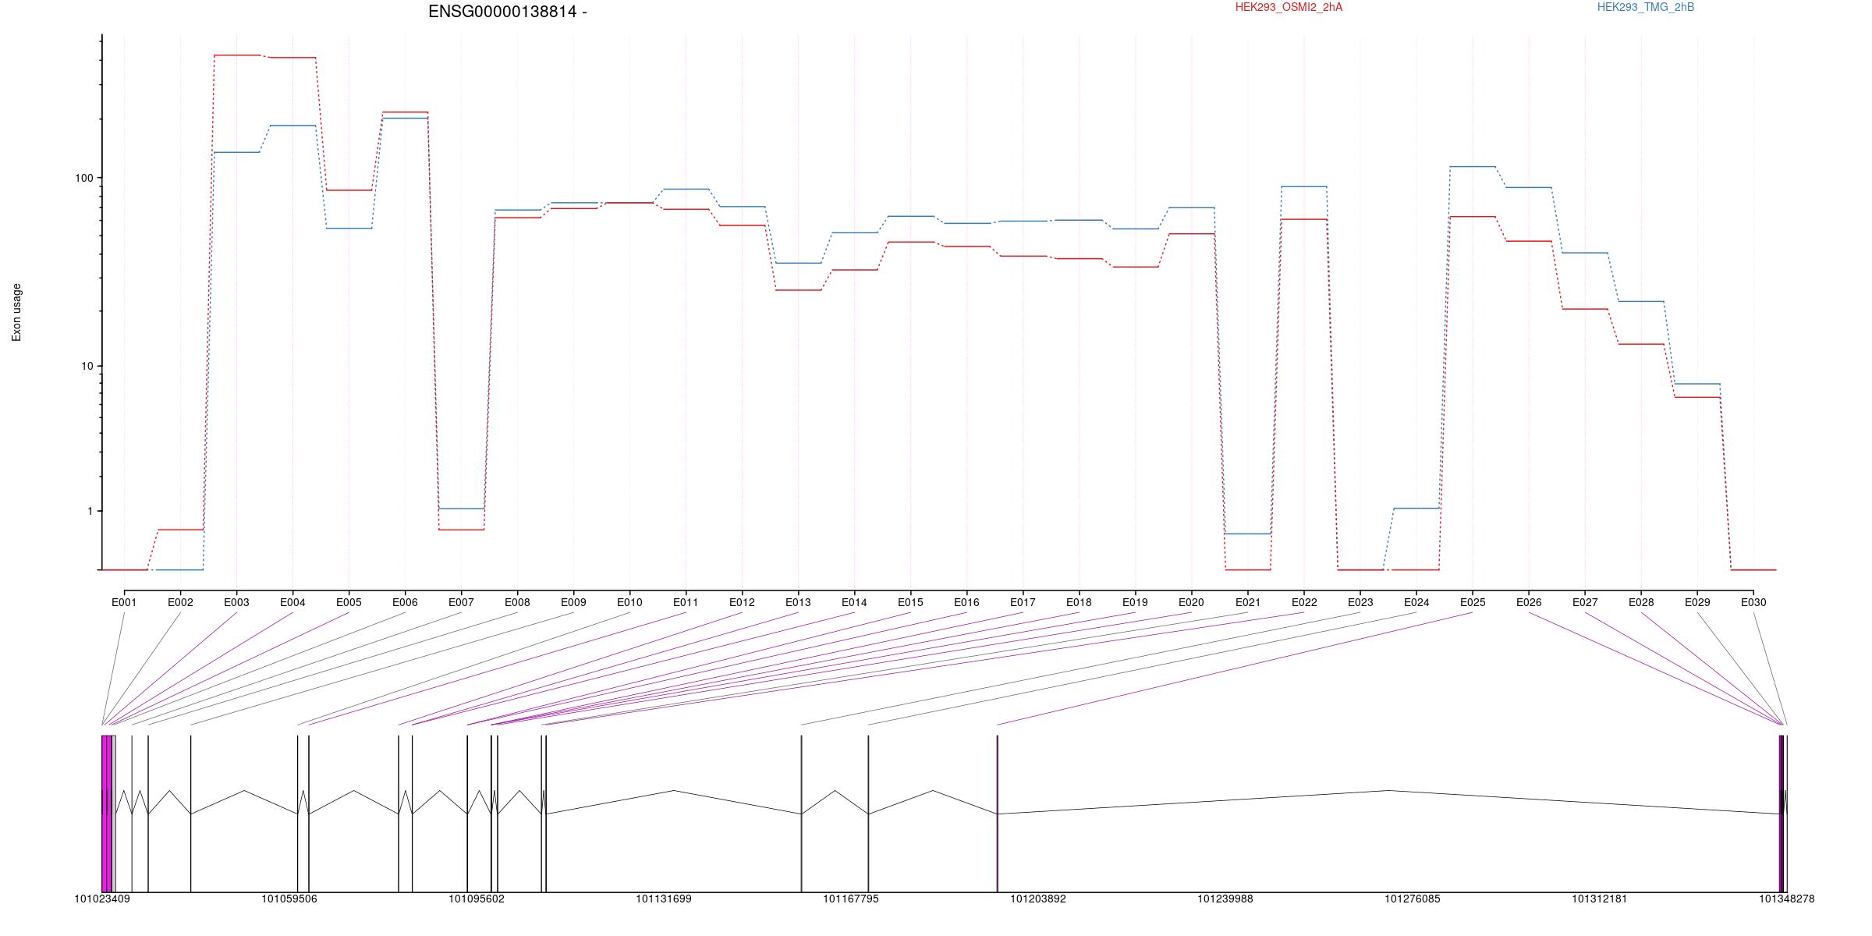
Task: Click exon label E007
Action: coord(461,602)
